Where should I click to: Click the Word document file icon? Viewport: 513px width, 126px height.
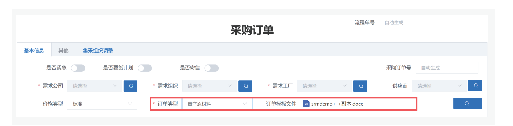click(306, 104)
